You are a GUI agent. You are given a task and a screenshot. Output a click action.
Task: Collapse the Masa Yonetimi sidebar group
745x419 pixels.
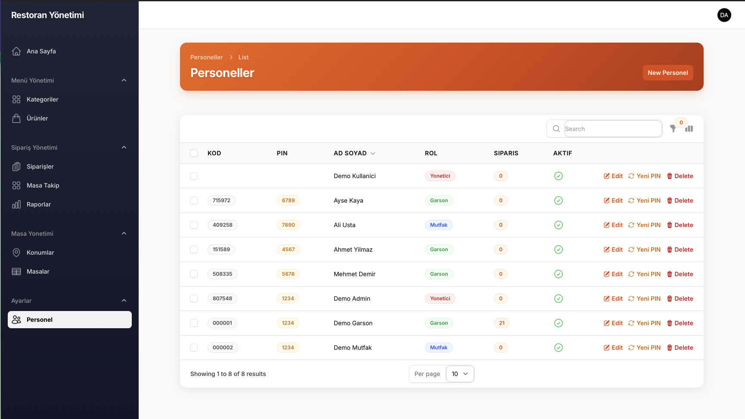coord(124,234)
